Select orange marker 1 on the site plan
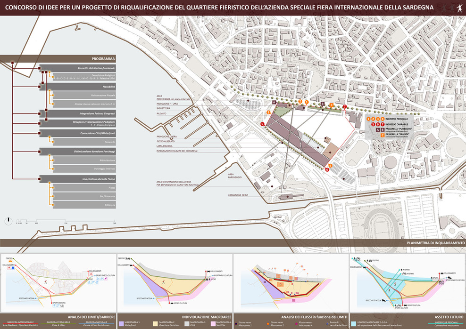Screen dimensions: 466x329 point(307,102)
